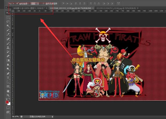Select the Horizontal Type tool
The height and width of the screenshot is (119, 166).
tap(8, 78)
